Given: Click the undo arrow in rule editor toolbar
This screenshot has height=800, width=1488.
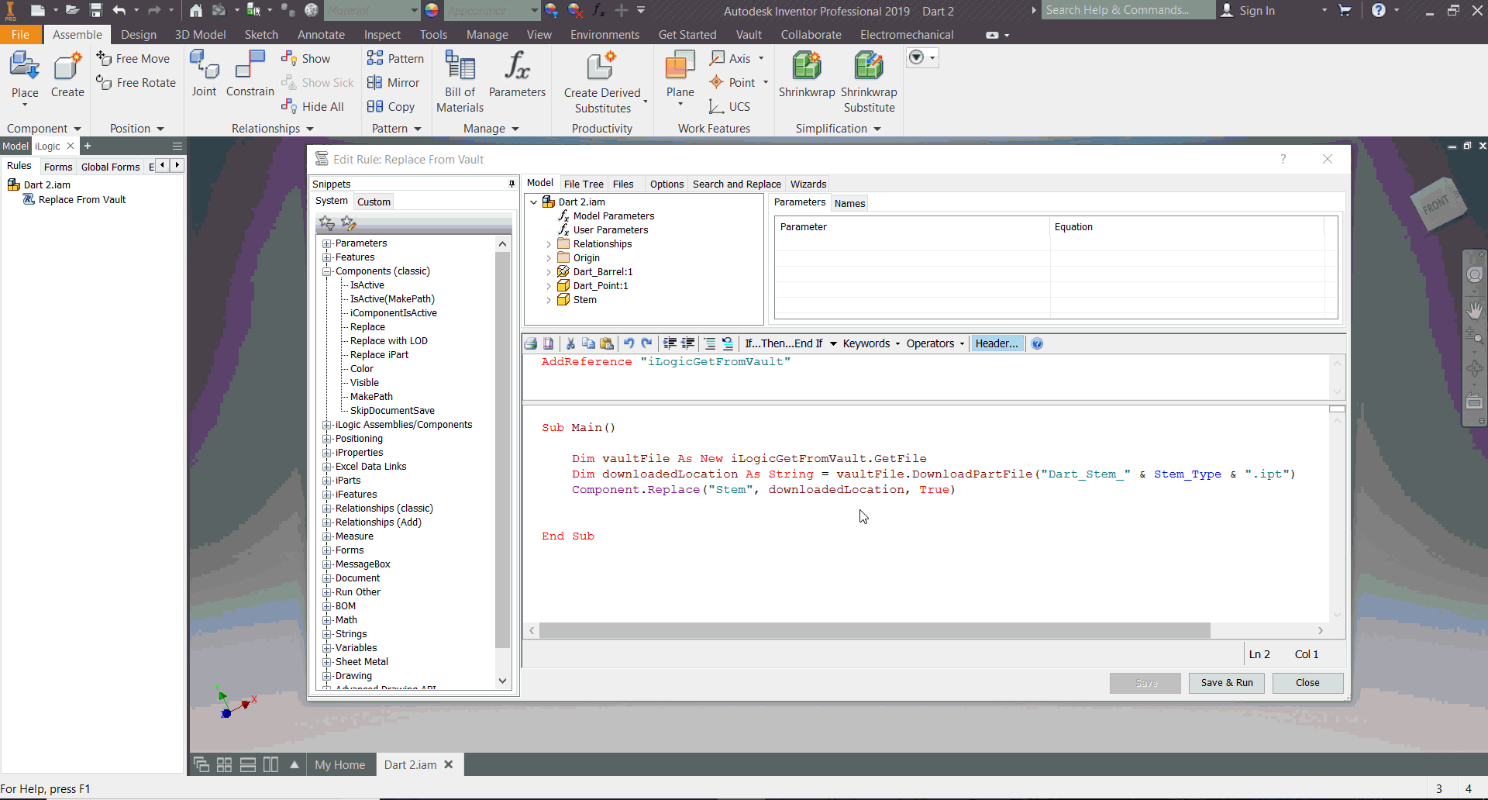Looking at the screenshot, I should pos(629,343).
